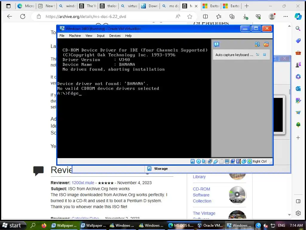
Task: Open the Edge profile avatar
Action: pyautogui.click(x=272, y=16)
